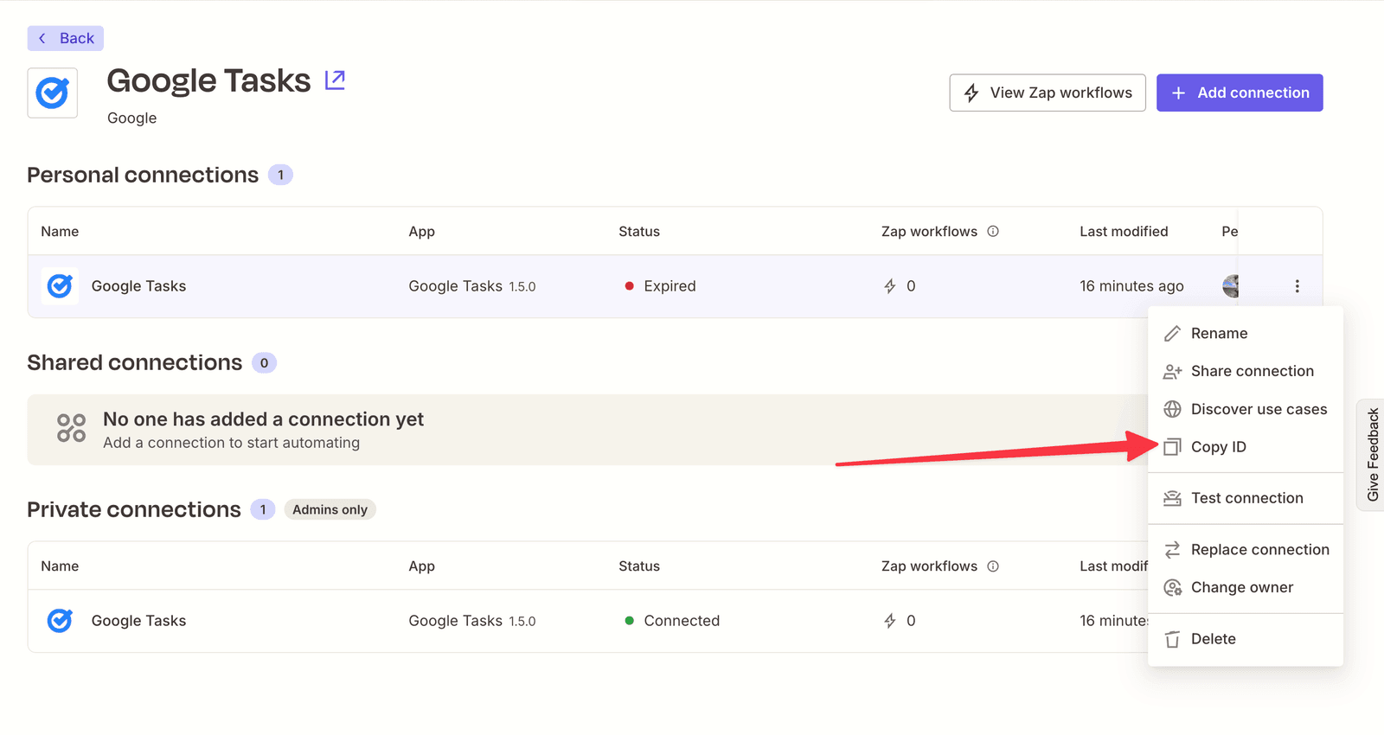Click the Google Tasks icon in the Connected row
The width and height of the screenshot is (1384, 735).
point(60,621)
